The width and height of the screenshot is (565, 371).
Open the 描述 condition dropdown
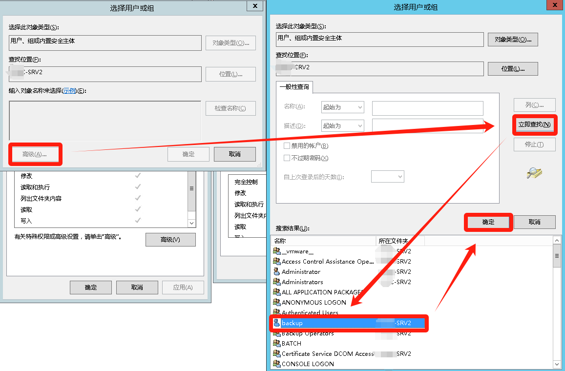(x=342, y=126)
